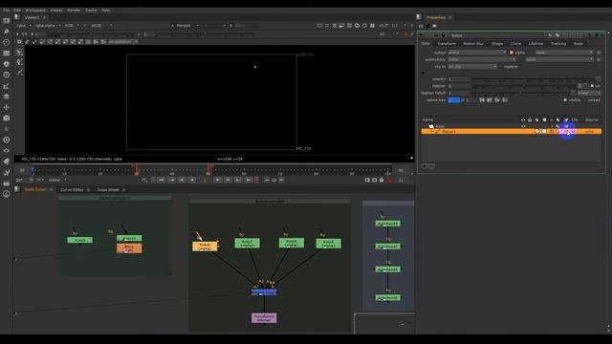Toggle the alpha output channel checkbox
Viewport: 612px width, 344px height.
[512, 53]
